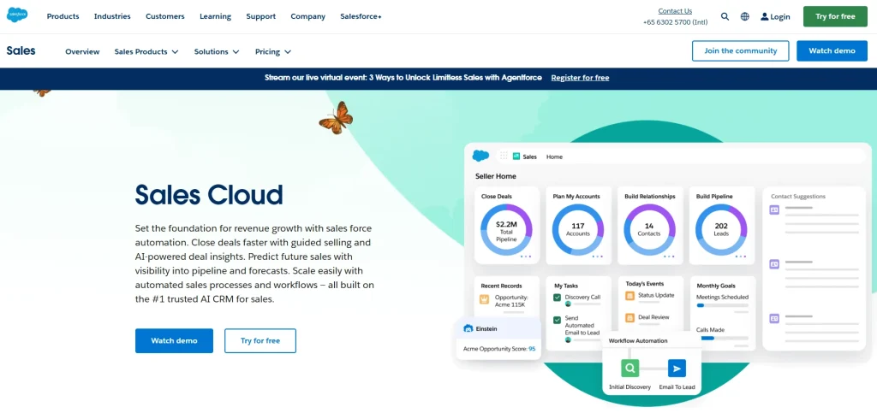
Task: Expand the Solutions dropdown
Action: click(217, 51)
